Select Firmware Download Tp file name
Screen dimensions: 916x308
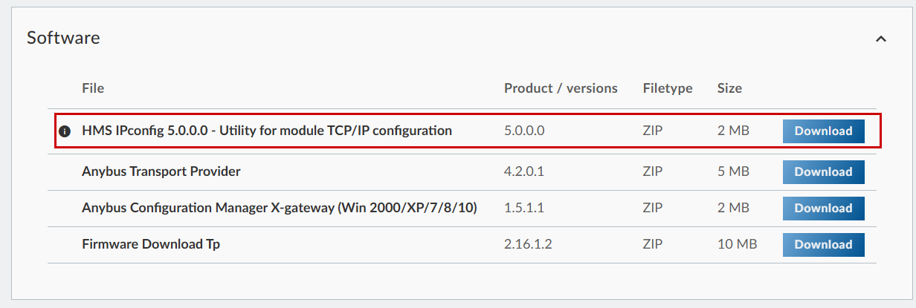coord(151,244)
